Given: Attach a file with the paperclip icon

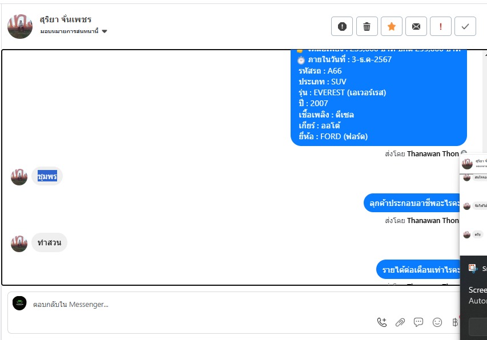Looking at the screenshot, I should 400,322.
